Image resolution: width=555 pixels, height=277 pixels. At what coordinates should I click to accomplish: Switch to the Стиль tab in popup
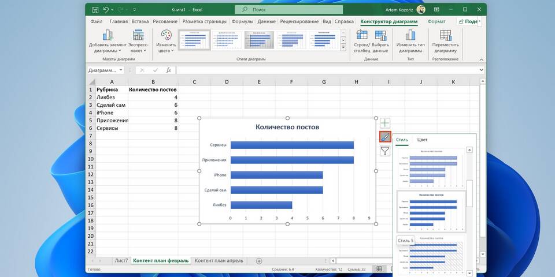tap(402, 140)
